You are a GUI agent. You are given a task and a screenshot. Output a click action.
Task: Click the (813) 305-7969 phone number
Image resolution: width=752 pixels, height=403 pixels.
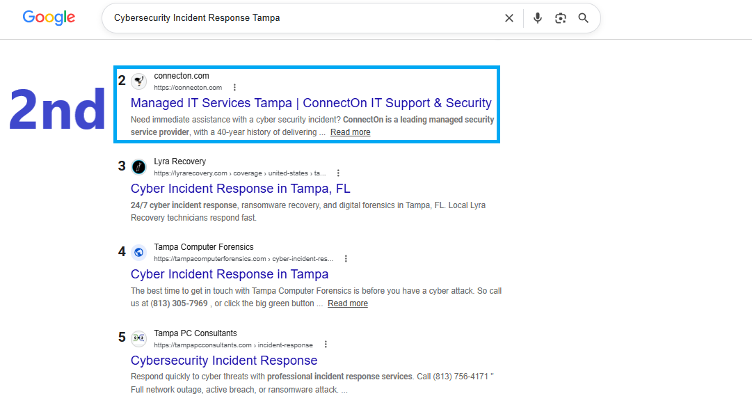coord(179,303)
